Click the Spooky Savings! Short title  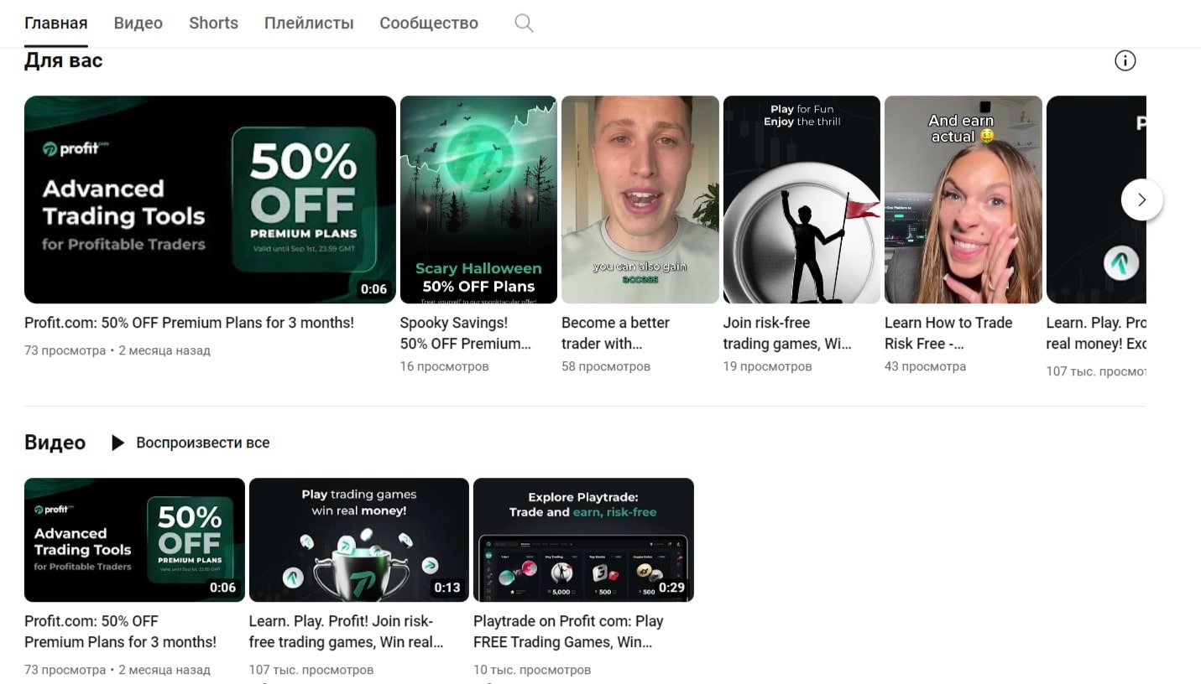pos(466,333)
